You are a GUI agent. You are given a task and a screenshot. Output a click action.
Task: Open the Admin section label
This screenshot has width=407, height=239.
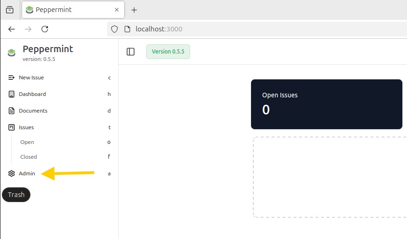pos(27,173)
